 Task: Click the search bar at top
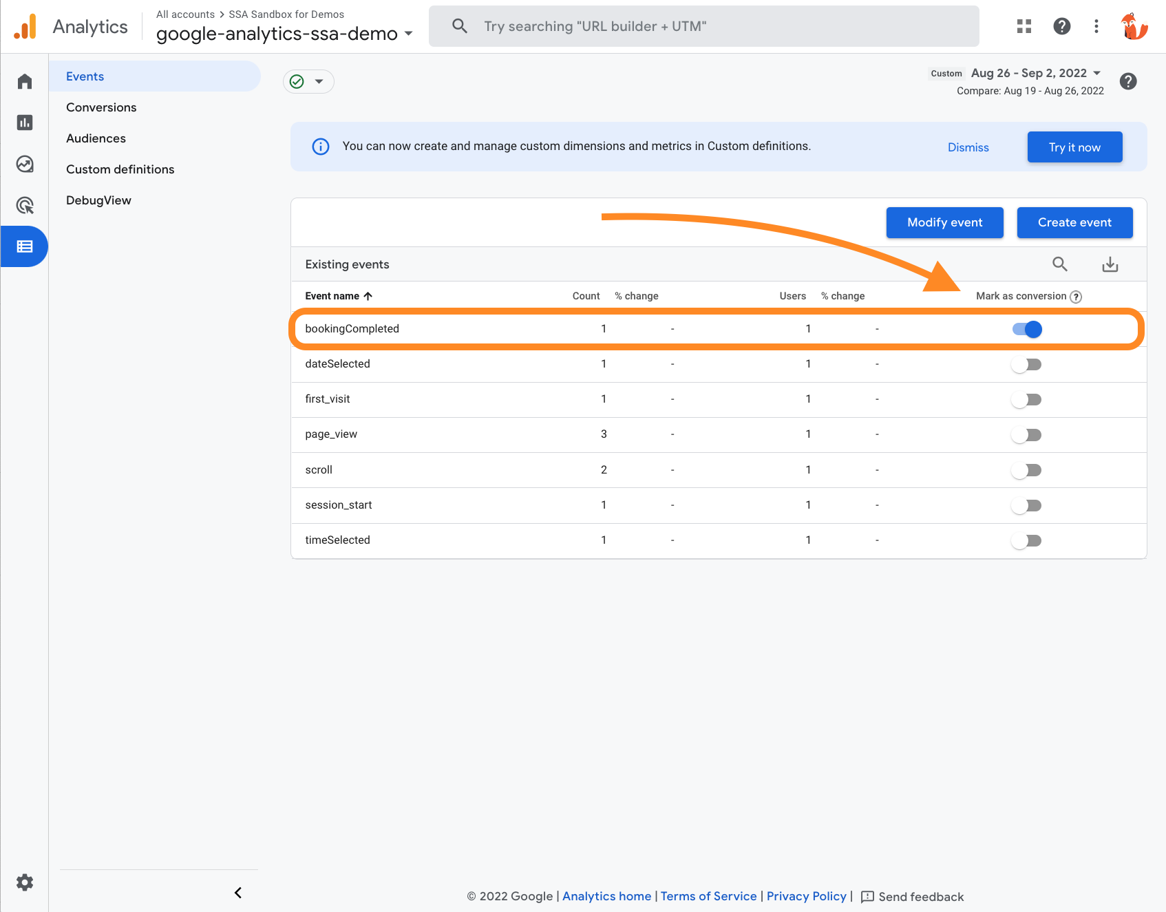703,26
